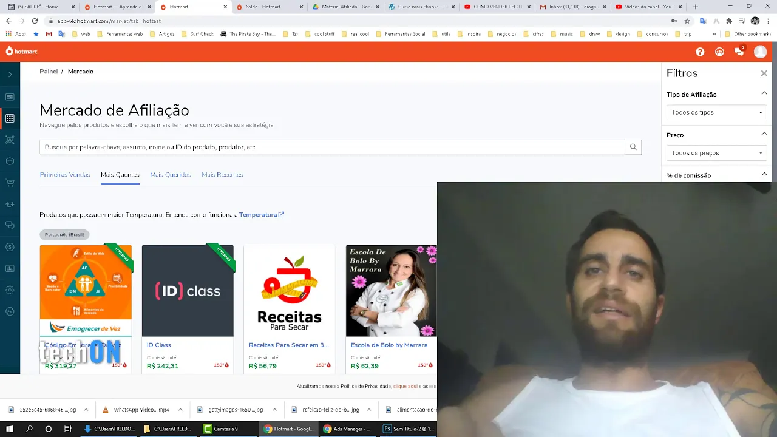The height and width of the screenshot is (437, 777).
Task: Open the recurrence arrows icon in the sidebar
Action: pyautogui.click(x=10, y=204)
